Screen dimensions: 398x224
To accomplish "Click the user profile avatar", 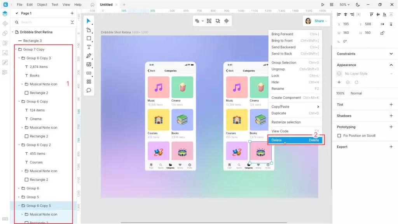I will point(308,21).
